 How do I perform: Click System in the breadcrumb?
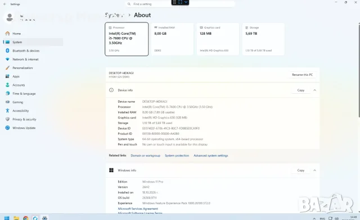click(114, 15)
